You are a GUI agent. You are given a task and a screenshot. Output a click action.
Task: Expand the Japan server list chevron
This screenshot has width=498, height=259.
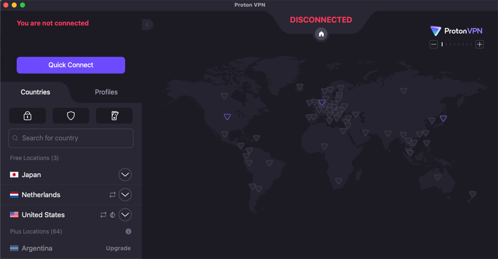(x=125, y=175)
